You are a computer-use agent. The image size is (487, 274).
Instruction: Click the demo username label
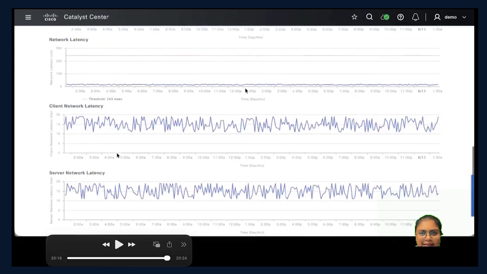450,17
